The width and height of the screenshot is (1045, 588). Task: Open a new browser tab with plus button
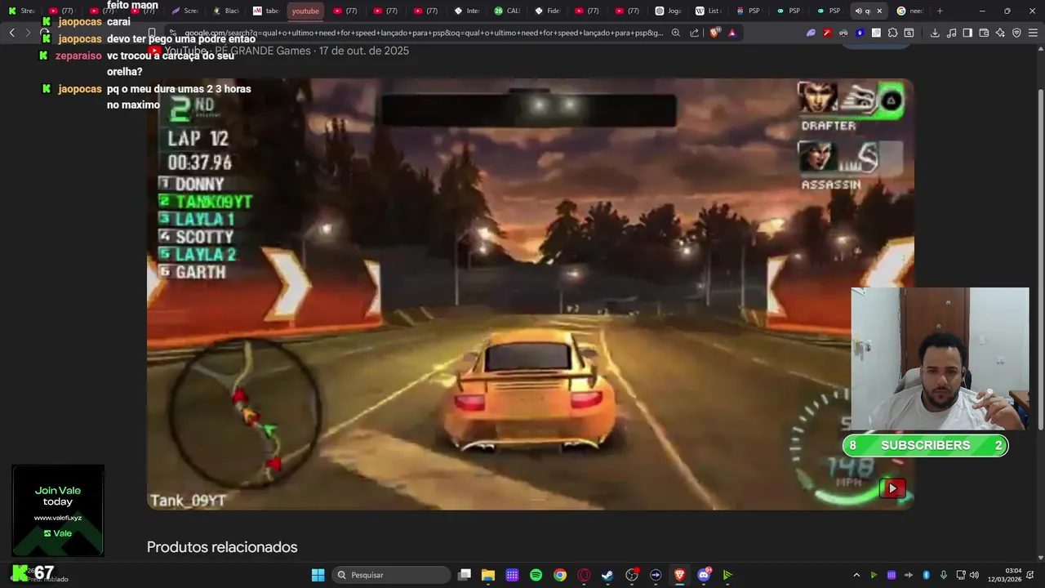tap(940, 11)
